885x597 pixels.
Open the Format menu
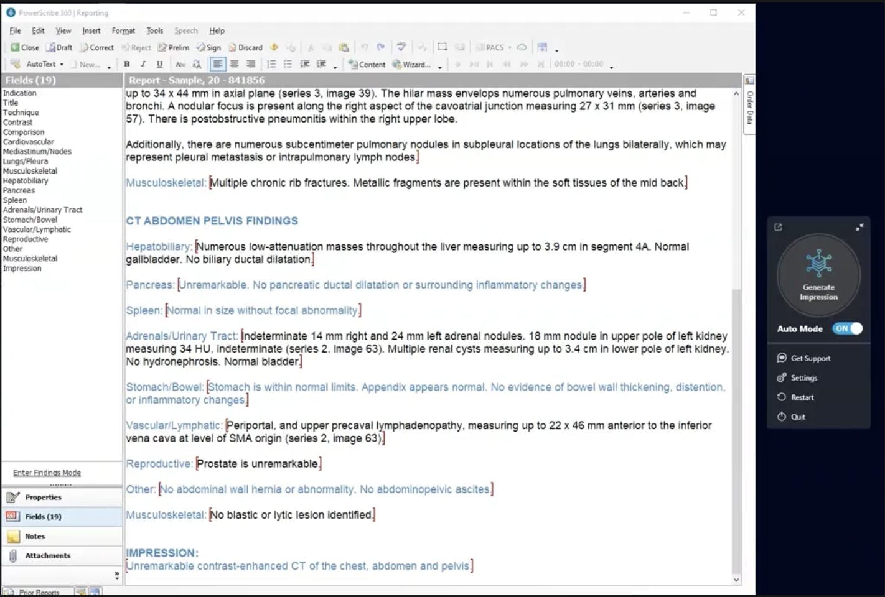click(x=123, y=30)
